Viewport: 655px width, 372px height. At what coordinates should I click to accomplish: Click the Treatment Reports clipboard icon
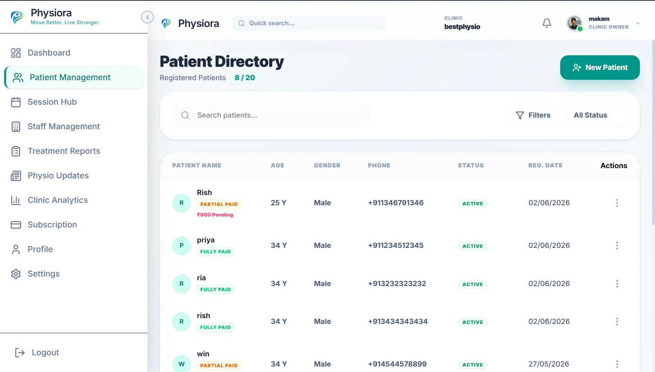coord(16,151)
